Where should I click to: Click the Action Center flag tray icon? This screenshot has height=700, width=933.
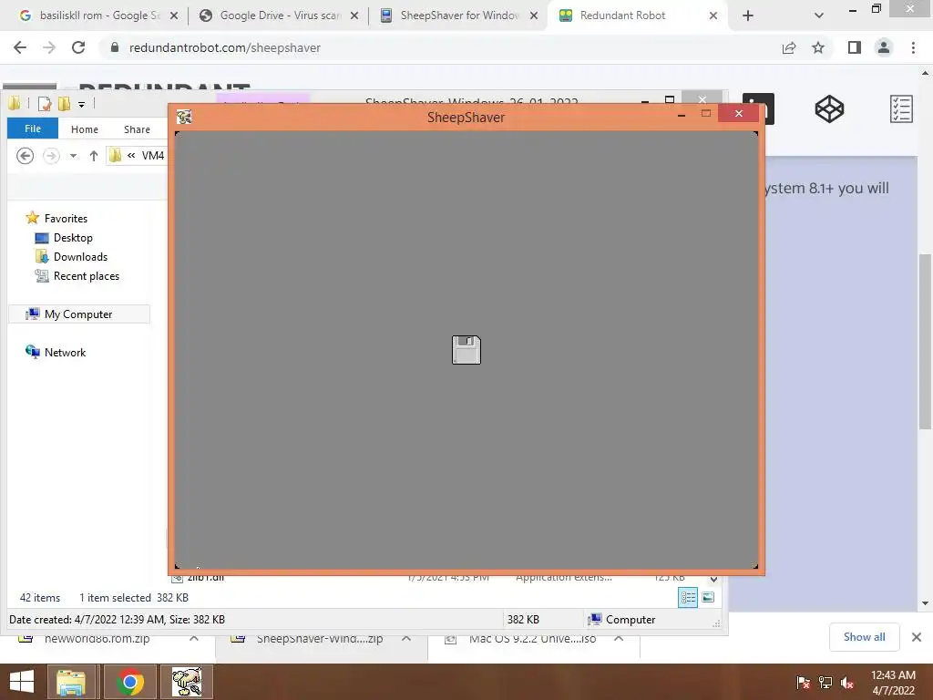coord(803,683)
